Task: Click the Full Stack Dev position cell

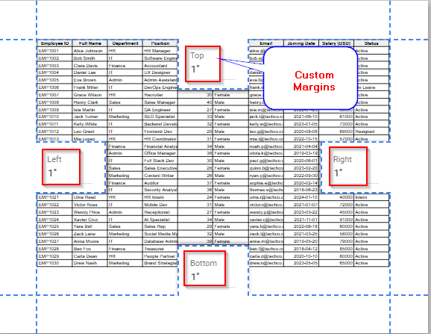Action: pos(160,161)
